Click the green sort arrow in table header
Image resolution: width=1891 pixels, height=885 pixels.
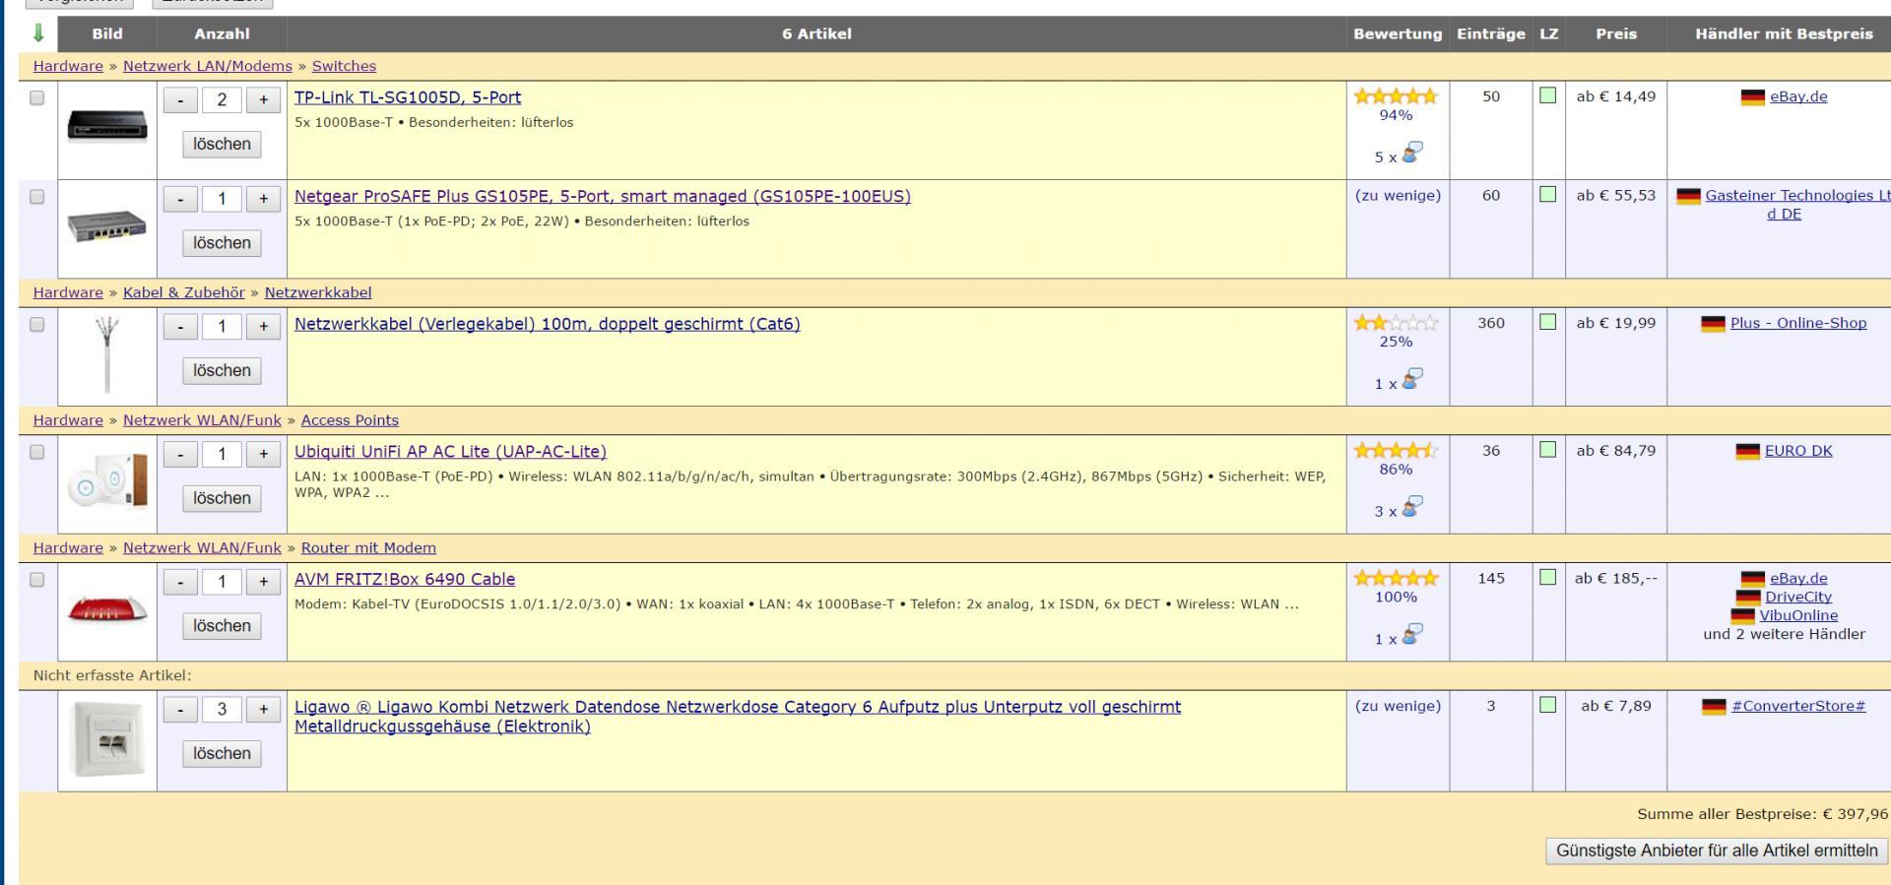(x=38, y=33)
